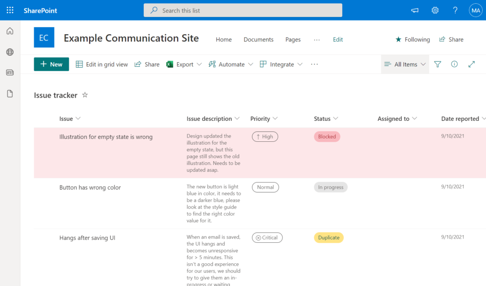Go to the Home nav item
486x286 pixels.
224,39
